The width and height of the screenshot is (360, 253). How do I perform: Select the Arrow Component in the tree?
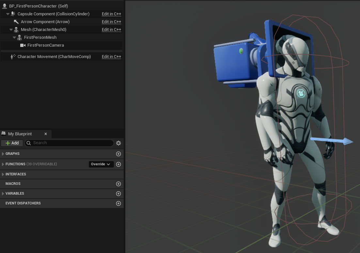click(x=45, y=22)
